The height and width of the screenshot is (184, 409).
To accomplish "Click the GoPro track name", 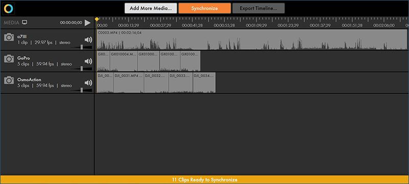I will pyautogui.click(x=24, y=58).
